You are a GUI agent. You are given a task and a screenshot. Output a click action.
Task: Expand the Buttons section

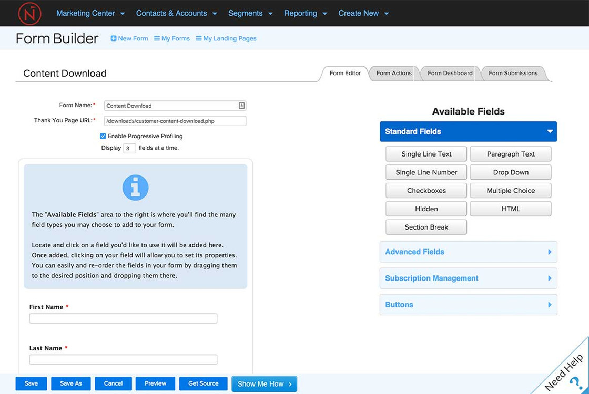click(x=469, y=304)
